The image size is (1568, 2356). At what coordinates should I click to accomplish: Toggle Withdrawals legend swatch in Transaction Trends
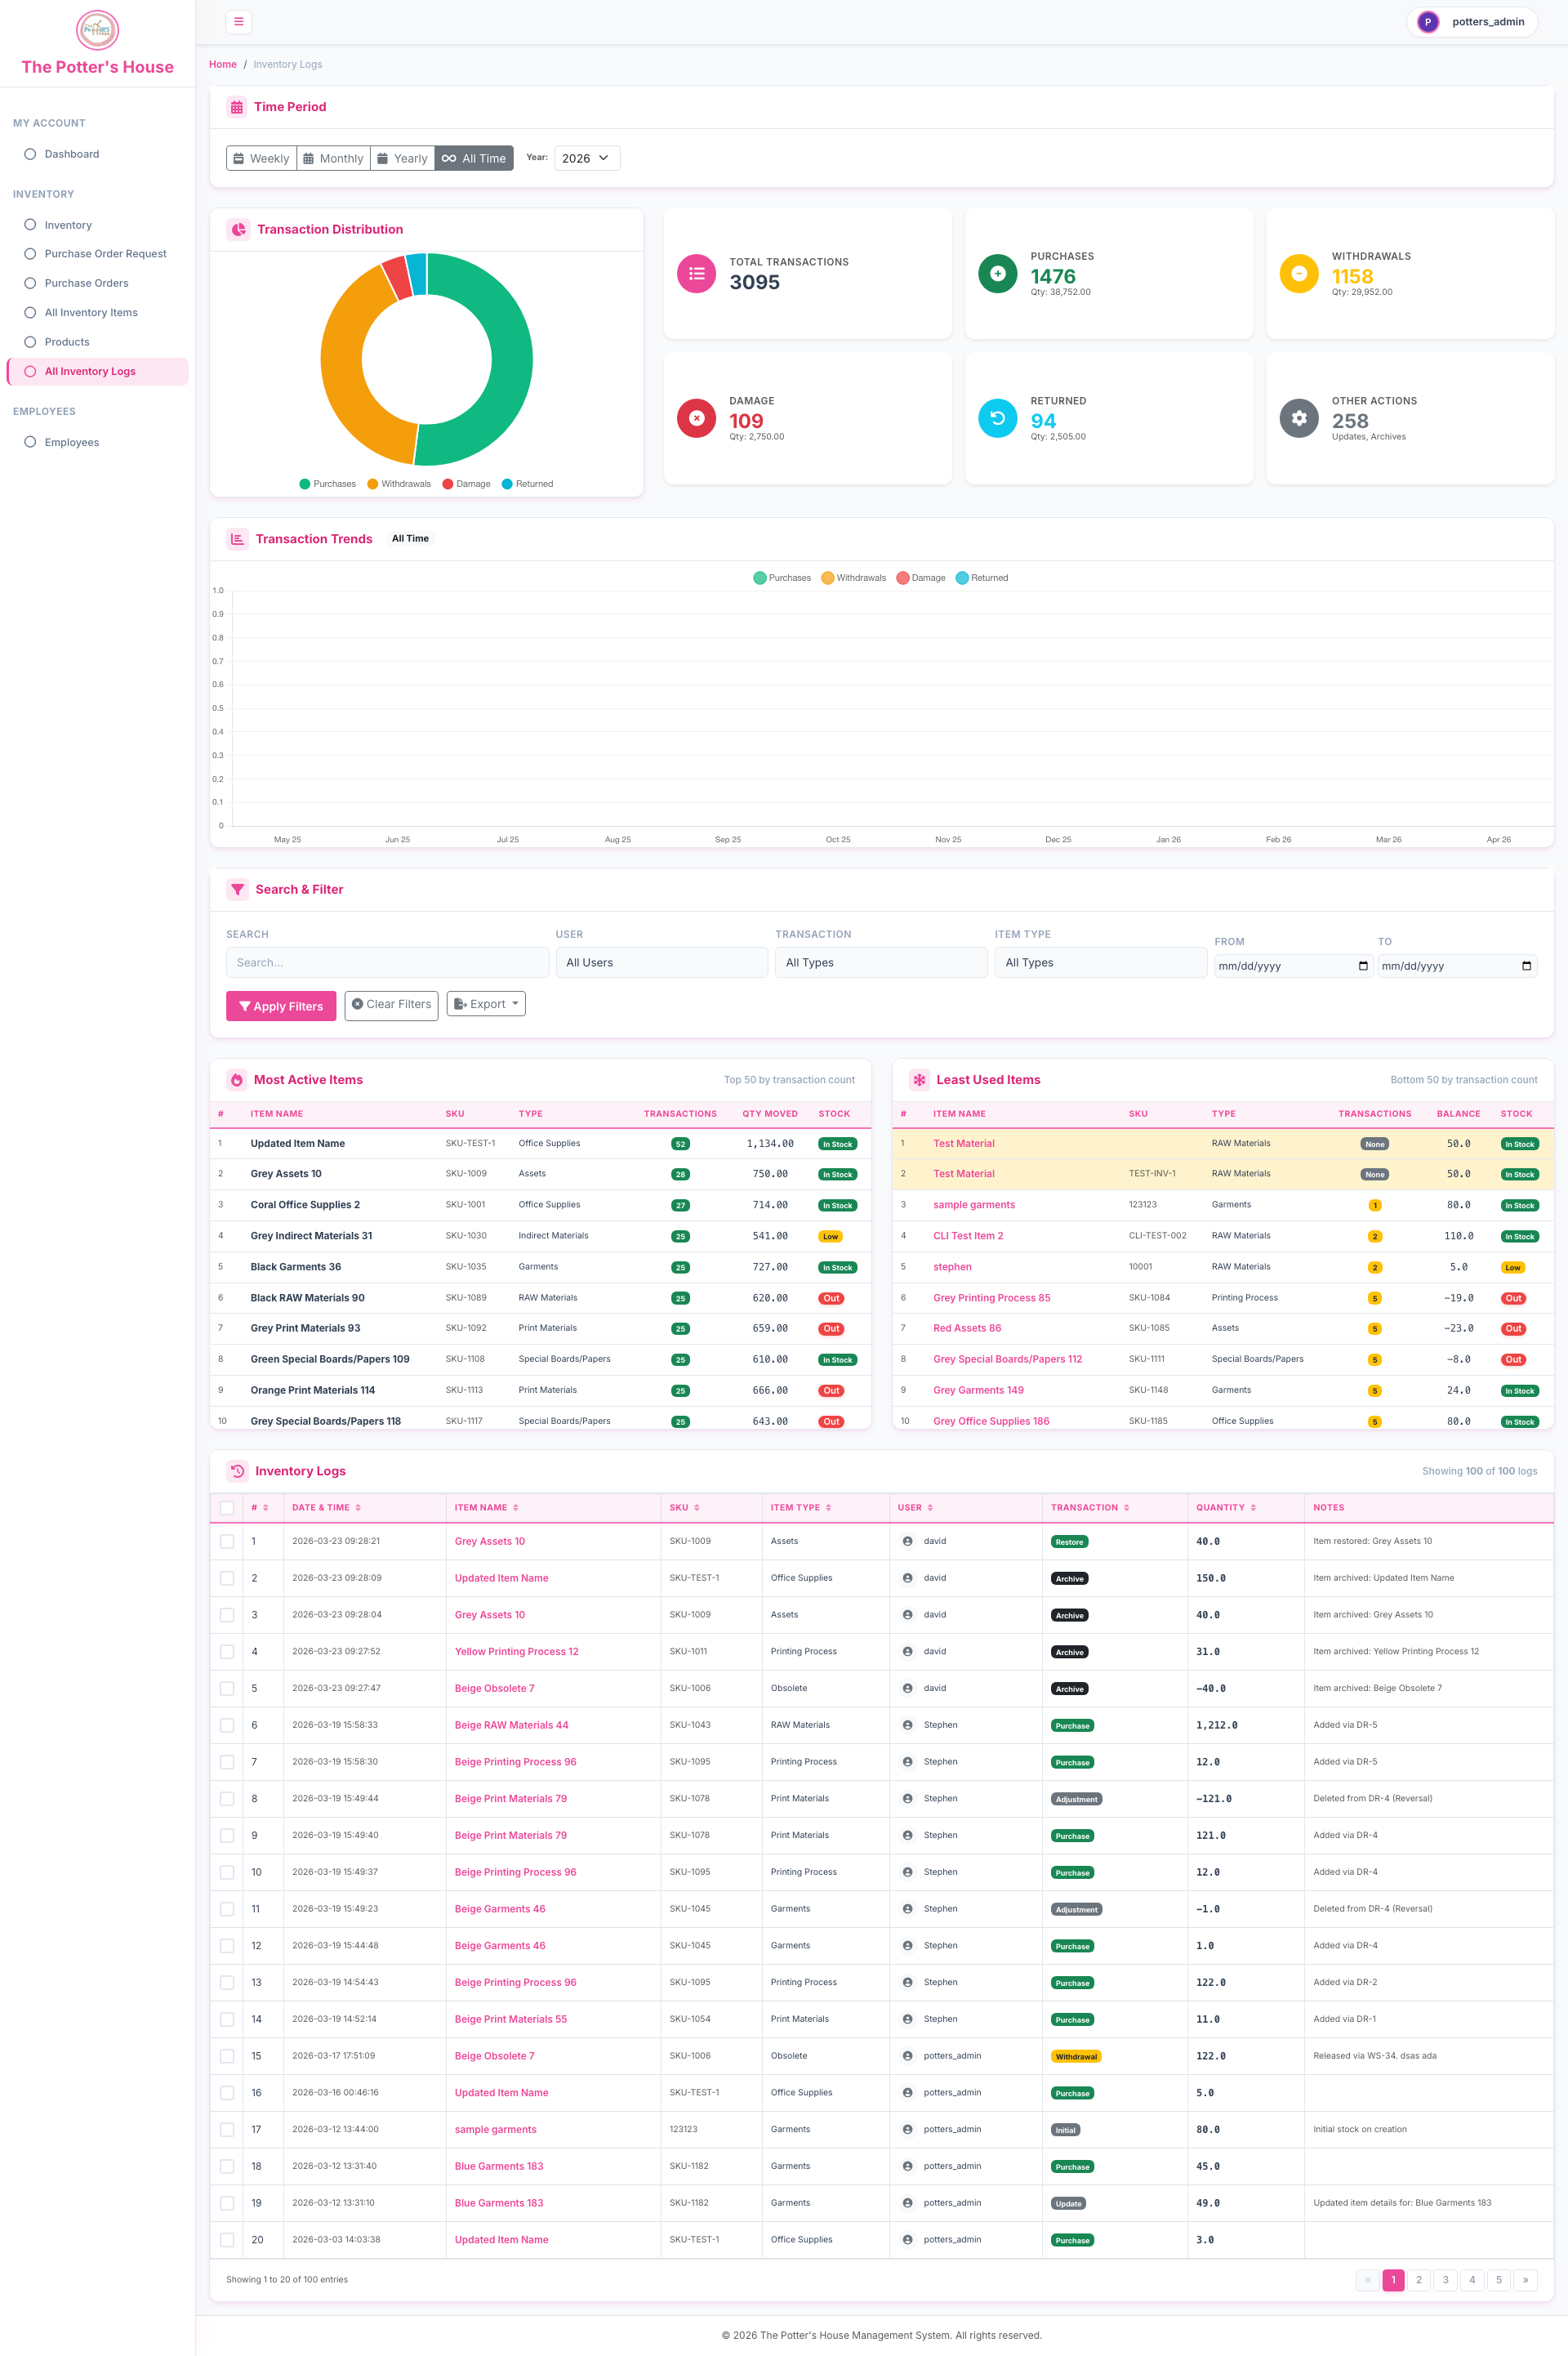[x=827, y=578]
